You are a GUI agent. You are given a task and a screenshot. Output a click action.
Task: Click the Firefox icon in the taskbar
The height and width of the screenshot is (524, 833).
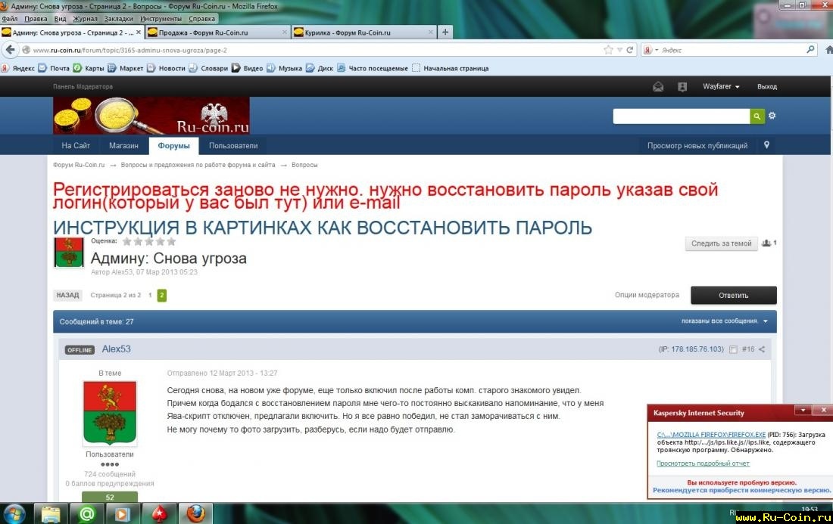(x=195, y=513)
